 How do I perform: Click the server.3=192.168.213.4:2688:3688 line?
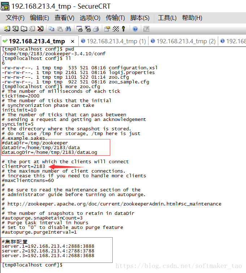[x=48, y=256]
